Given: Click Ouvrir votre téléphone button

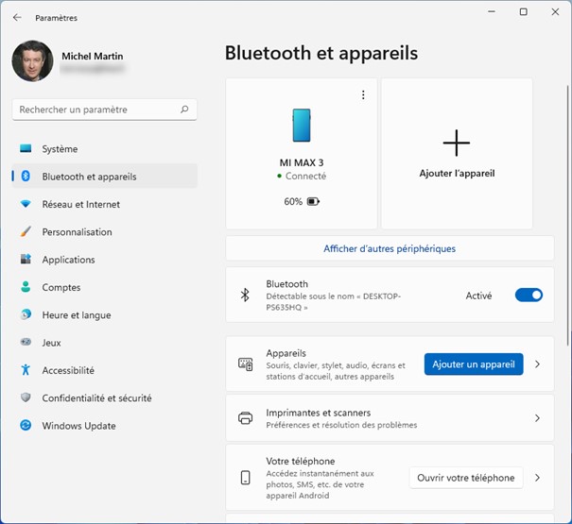Looking at the screenshot, I should pos(466,478).
